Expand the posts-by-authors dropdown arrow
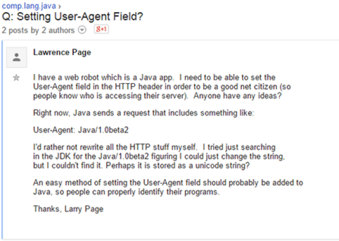 tap(82, 30)
